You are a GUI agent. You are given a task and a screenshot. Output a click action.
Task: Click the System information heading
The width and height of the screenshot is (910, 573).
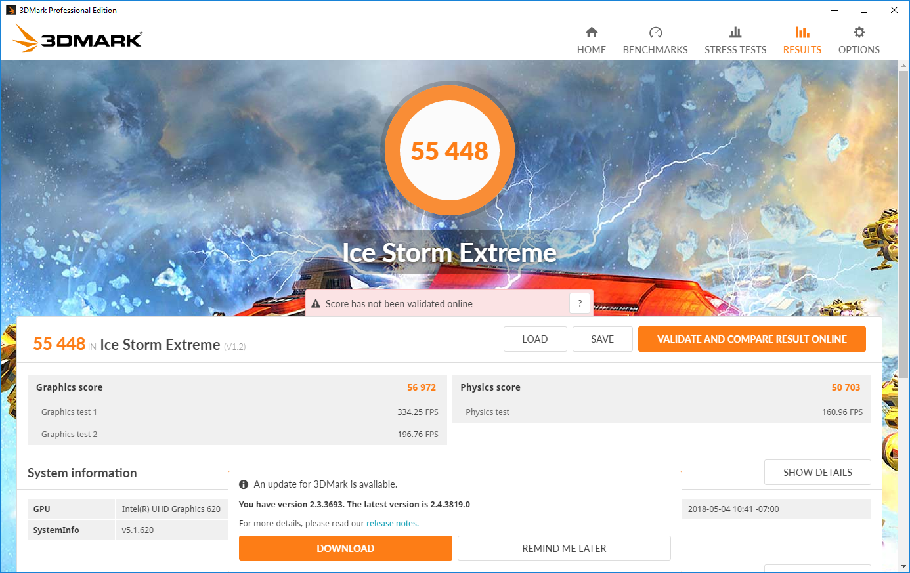[82, 473]
